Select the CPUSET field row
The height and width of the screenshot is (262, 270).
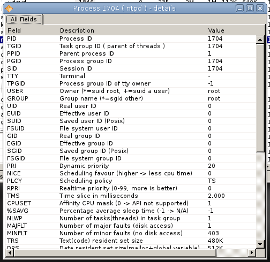131,203
